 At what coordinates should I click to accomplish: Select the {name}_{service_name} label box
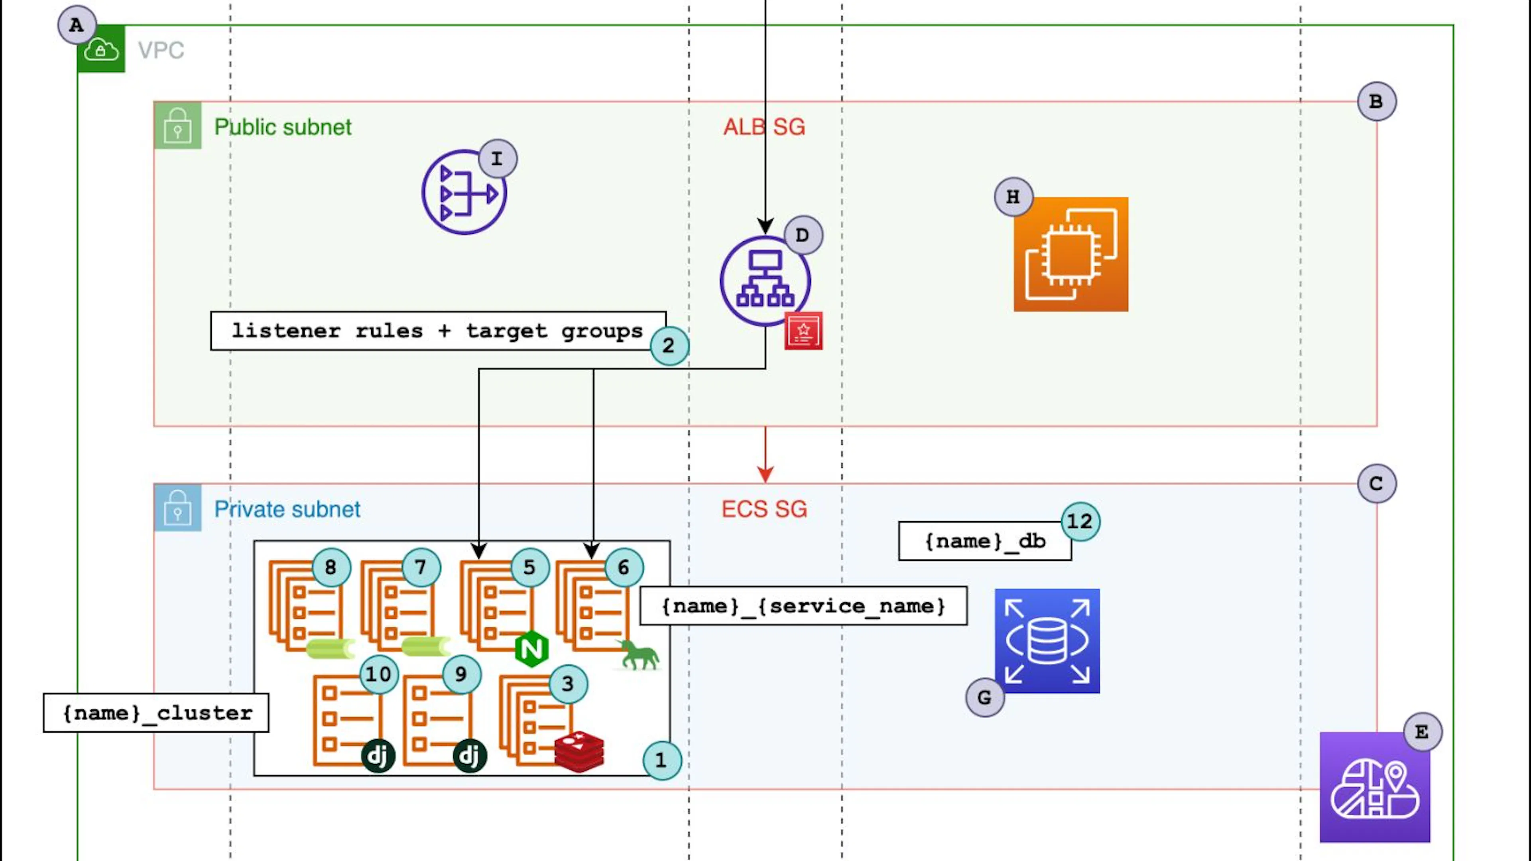[x=803, y=606]
